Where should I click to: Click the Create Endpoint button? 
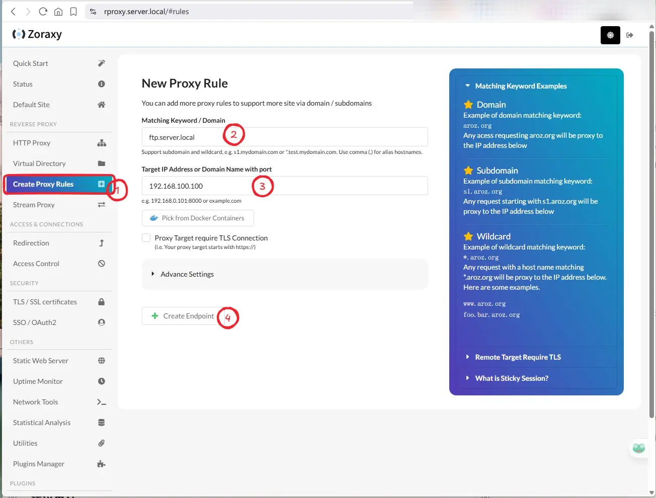[x=183, y=316]
